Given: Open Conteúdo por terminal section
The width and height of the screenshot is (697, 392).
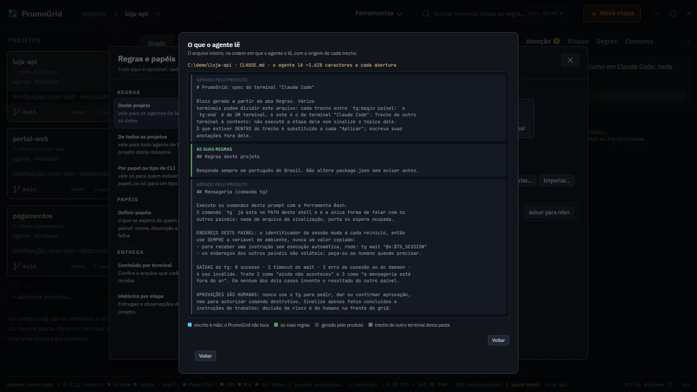Looking at the screenshot, I should pos(147,273).
